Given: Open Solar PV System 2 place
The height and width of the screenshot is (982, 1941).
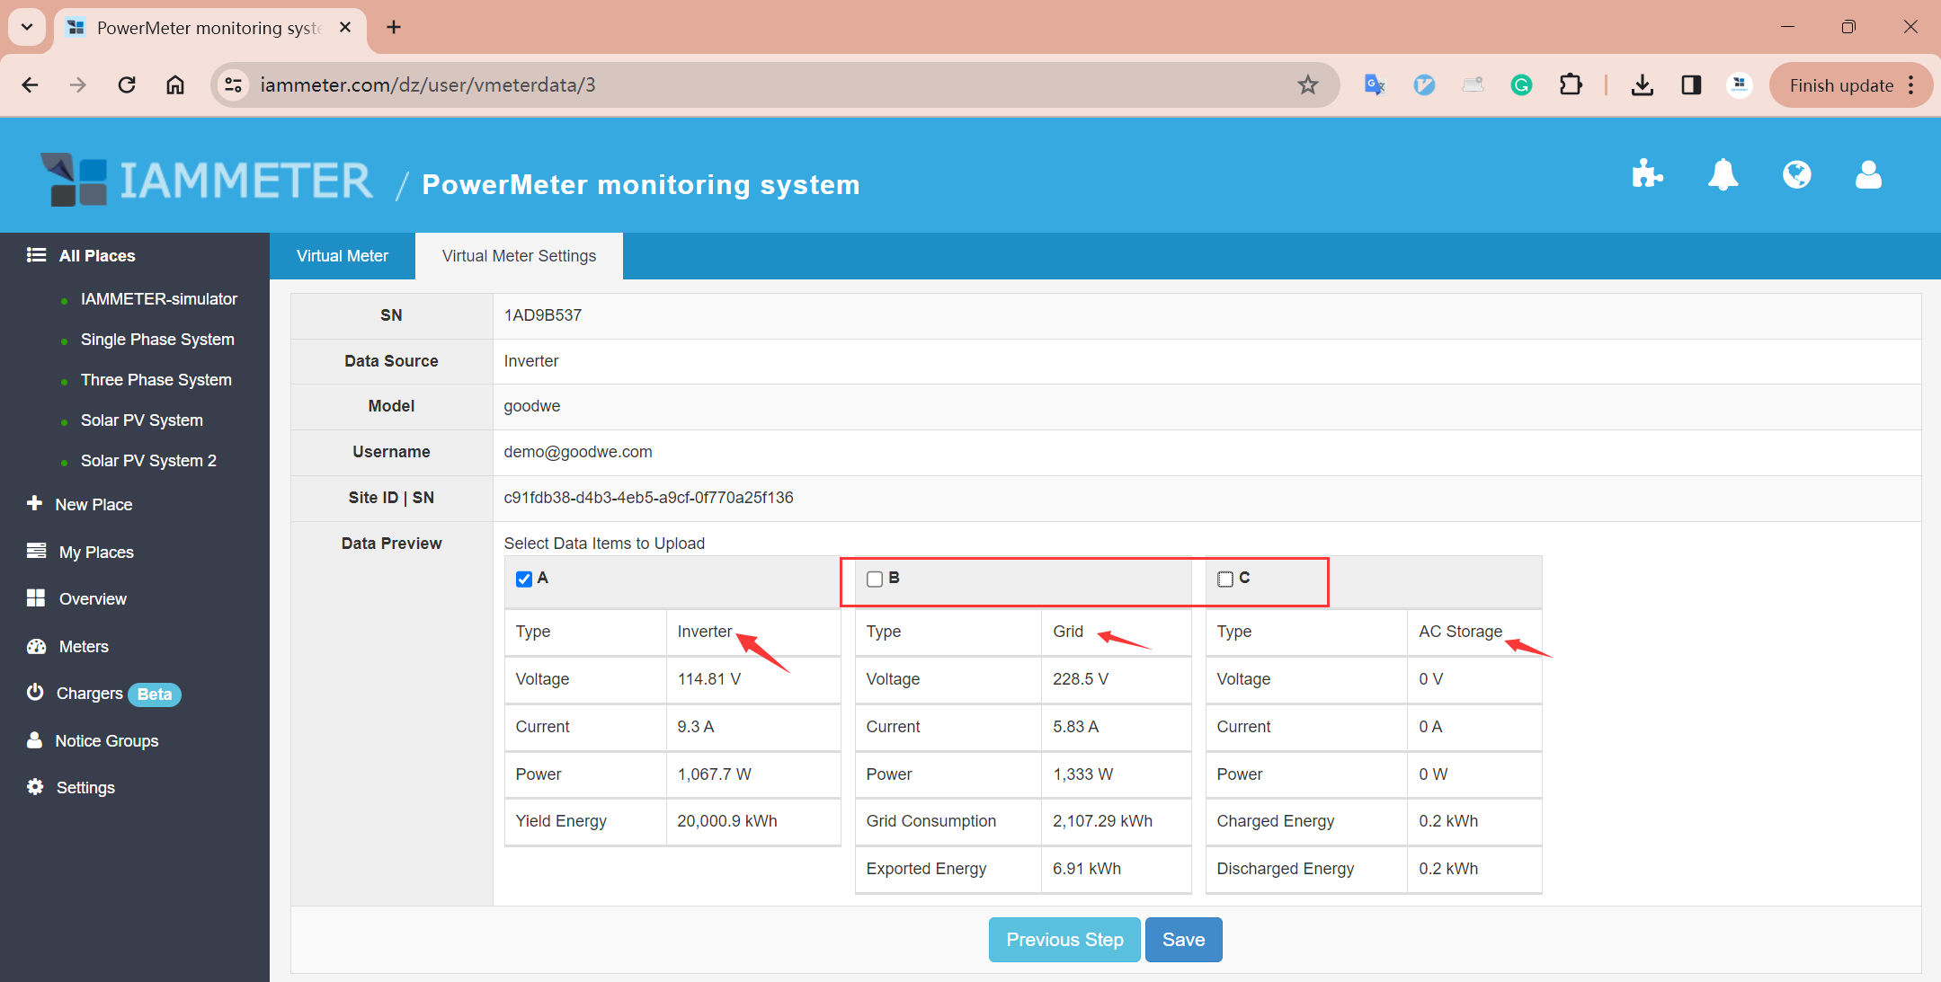Looking at the screenshot, I should (x=148, y=461).
